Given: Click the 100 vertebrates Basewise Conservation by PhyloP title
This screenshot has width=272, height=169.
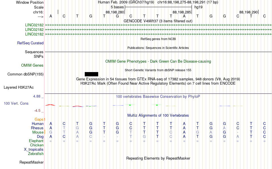Looking at the screenshot, I should [x=158, y=97].
